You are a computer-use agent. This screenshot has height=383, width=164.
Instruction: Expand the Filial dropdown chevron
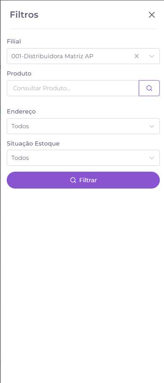[x=152, y=56]
